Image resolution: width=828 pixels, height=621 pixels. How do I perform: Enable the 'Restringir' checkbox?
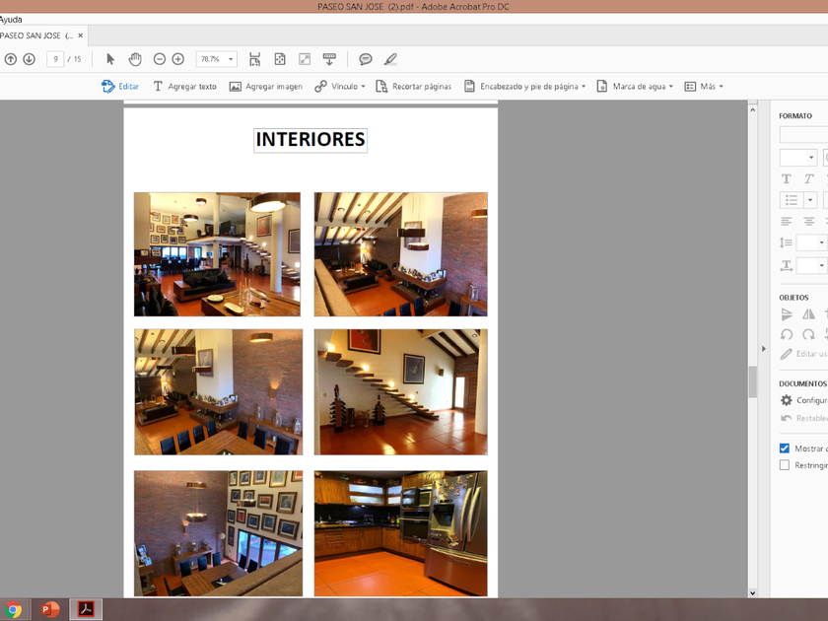(x=785, y=465)
